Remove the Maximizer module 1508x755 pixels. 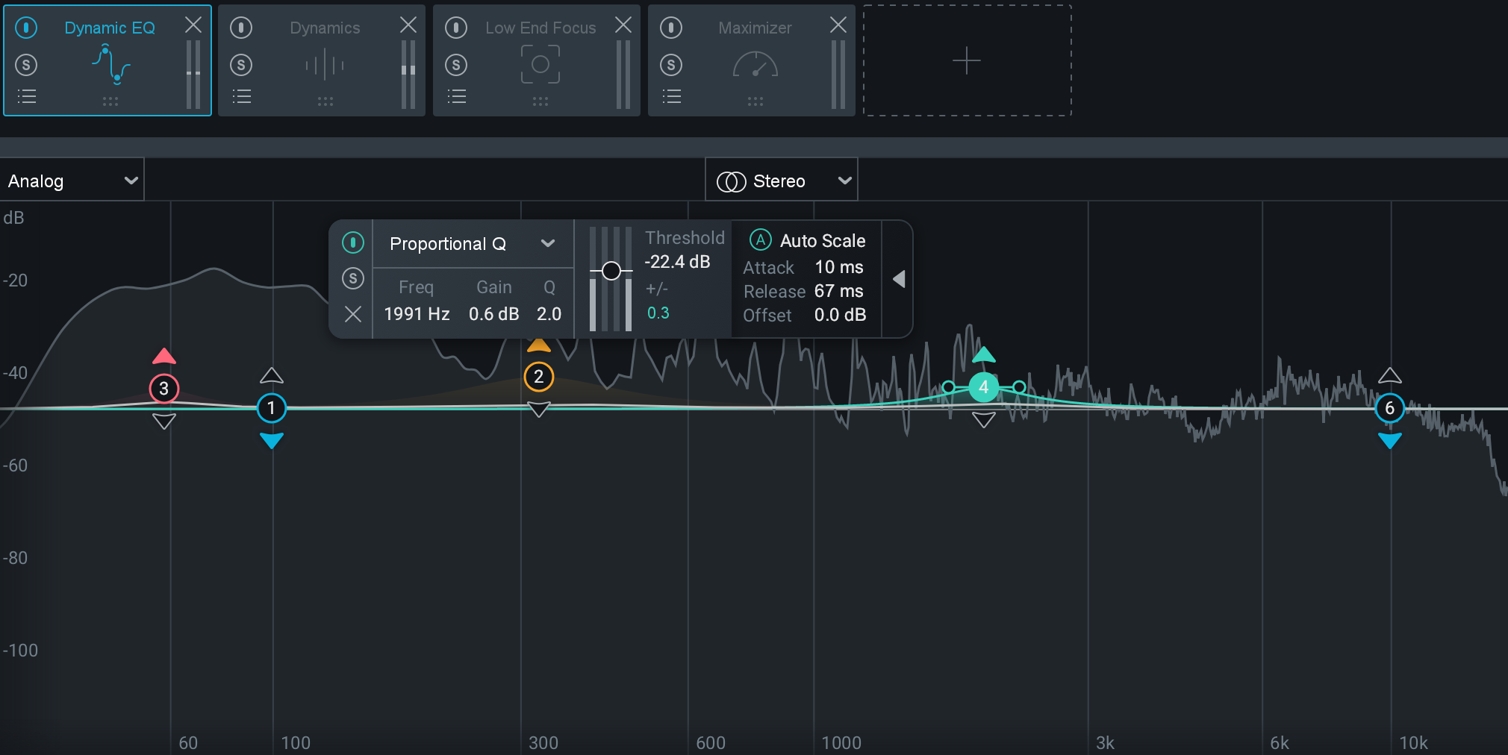tap(838, 25)
